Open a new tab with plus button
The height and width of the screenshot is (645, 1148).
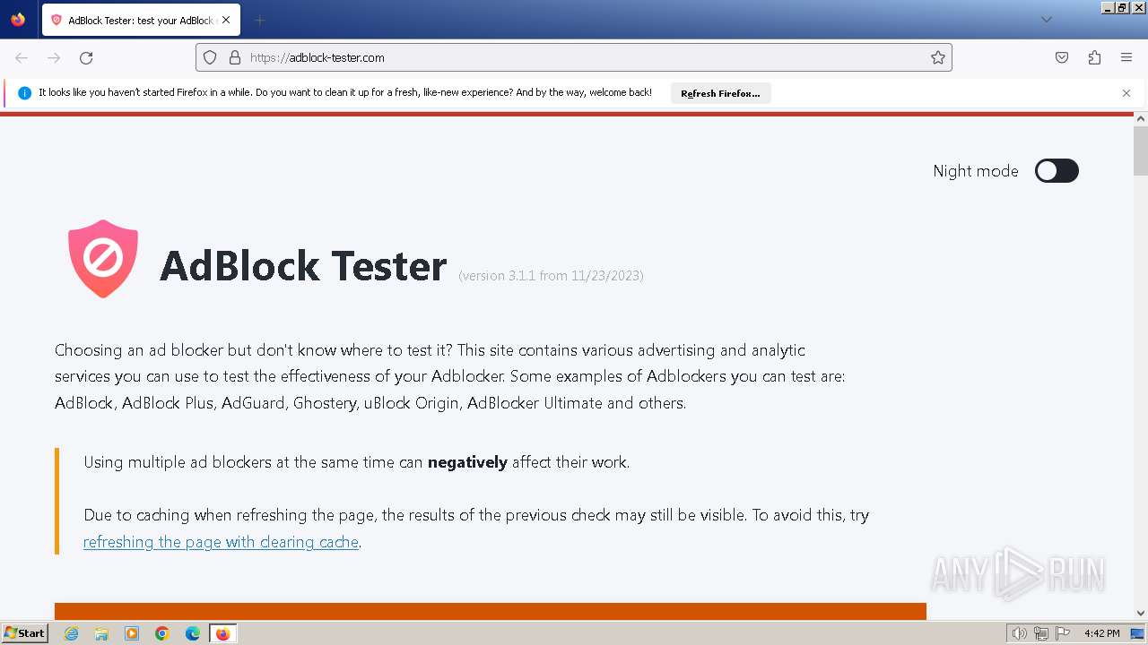[259, 20]
